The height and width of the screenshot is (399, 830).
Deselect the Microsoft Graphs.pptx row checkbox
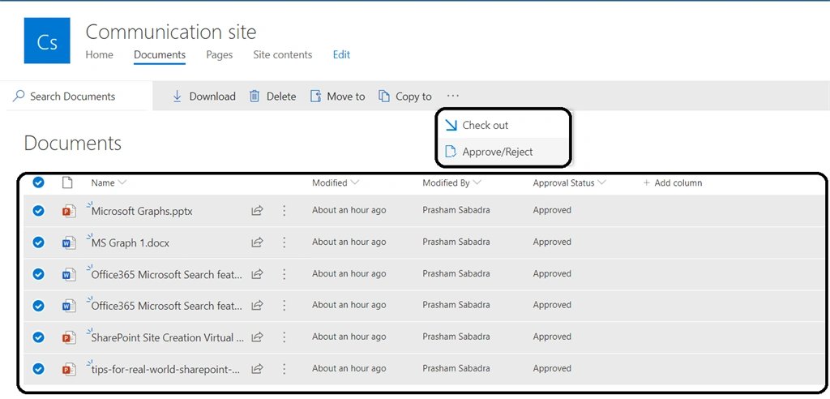(x=38, y=211)
